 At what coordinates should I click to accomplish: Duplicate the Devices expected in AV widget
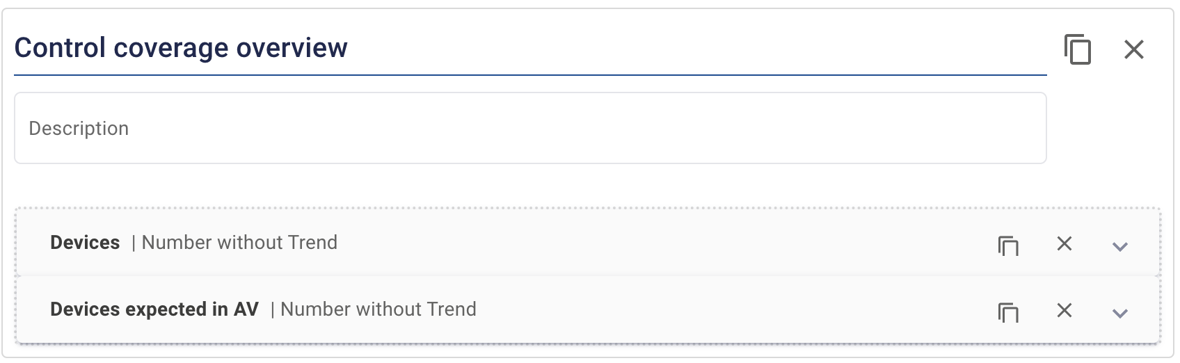(x=1008, y=312)
